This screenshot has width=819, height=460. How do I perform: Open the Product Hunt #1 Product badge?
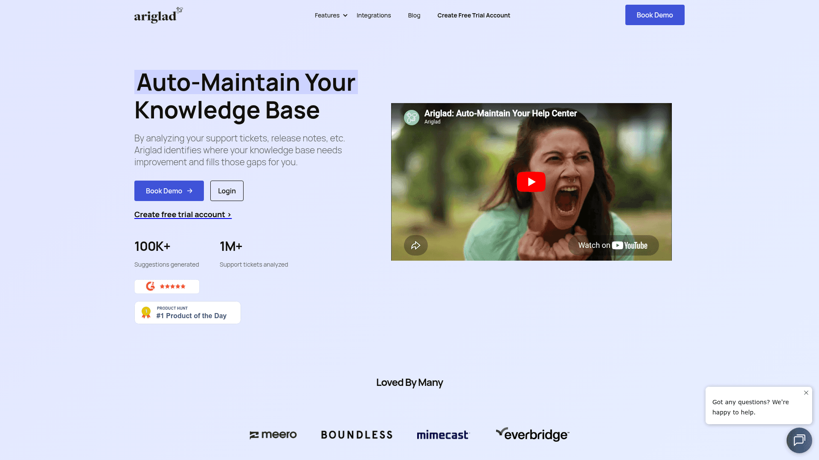188,313
